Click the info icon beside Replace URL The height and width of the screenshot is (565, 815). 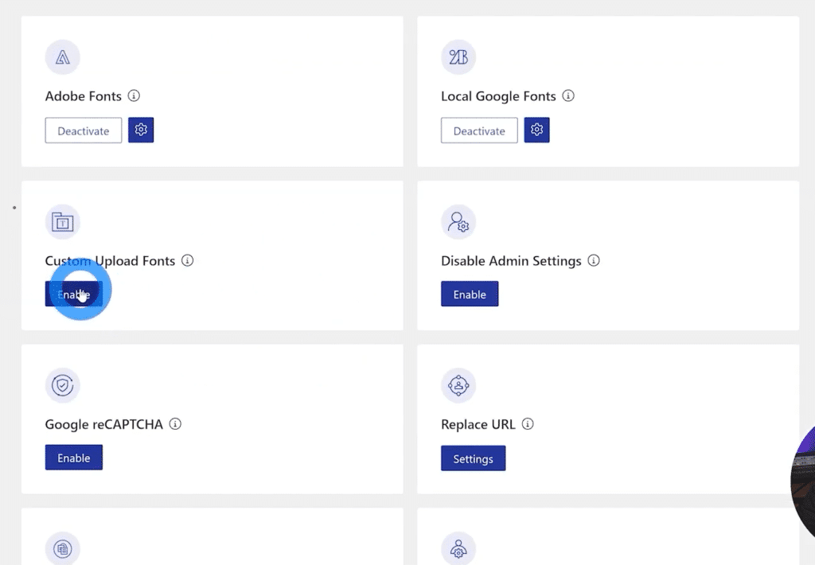pos(528,424)
